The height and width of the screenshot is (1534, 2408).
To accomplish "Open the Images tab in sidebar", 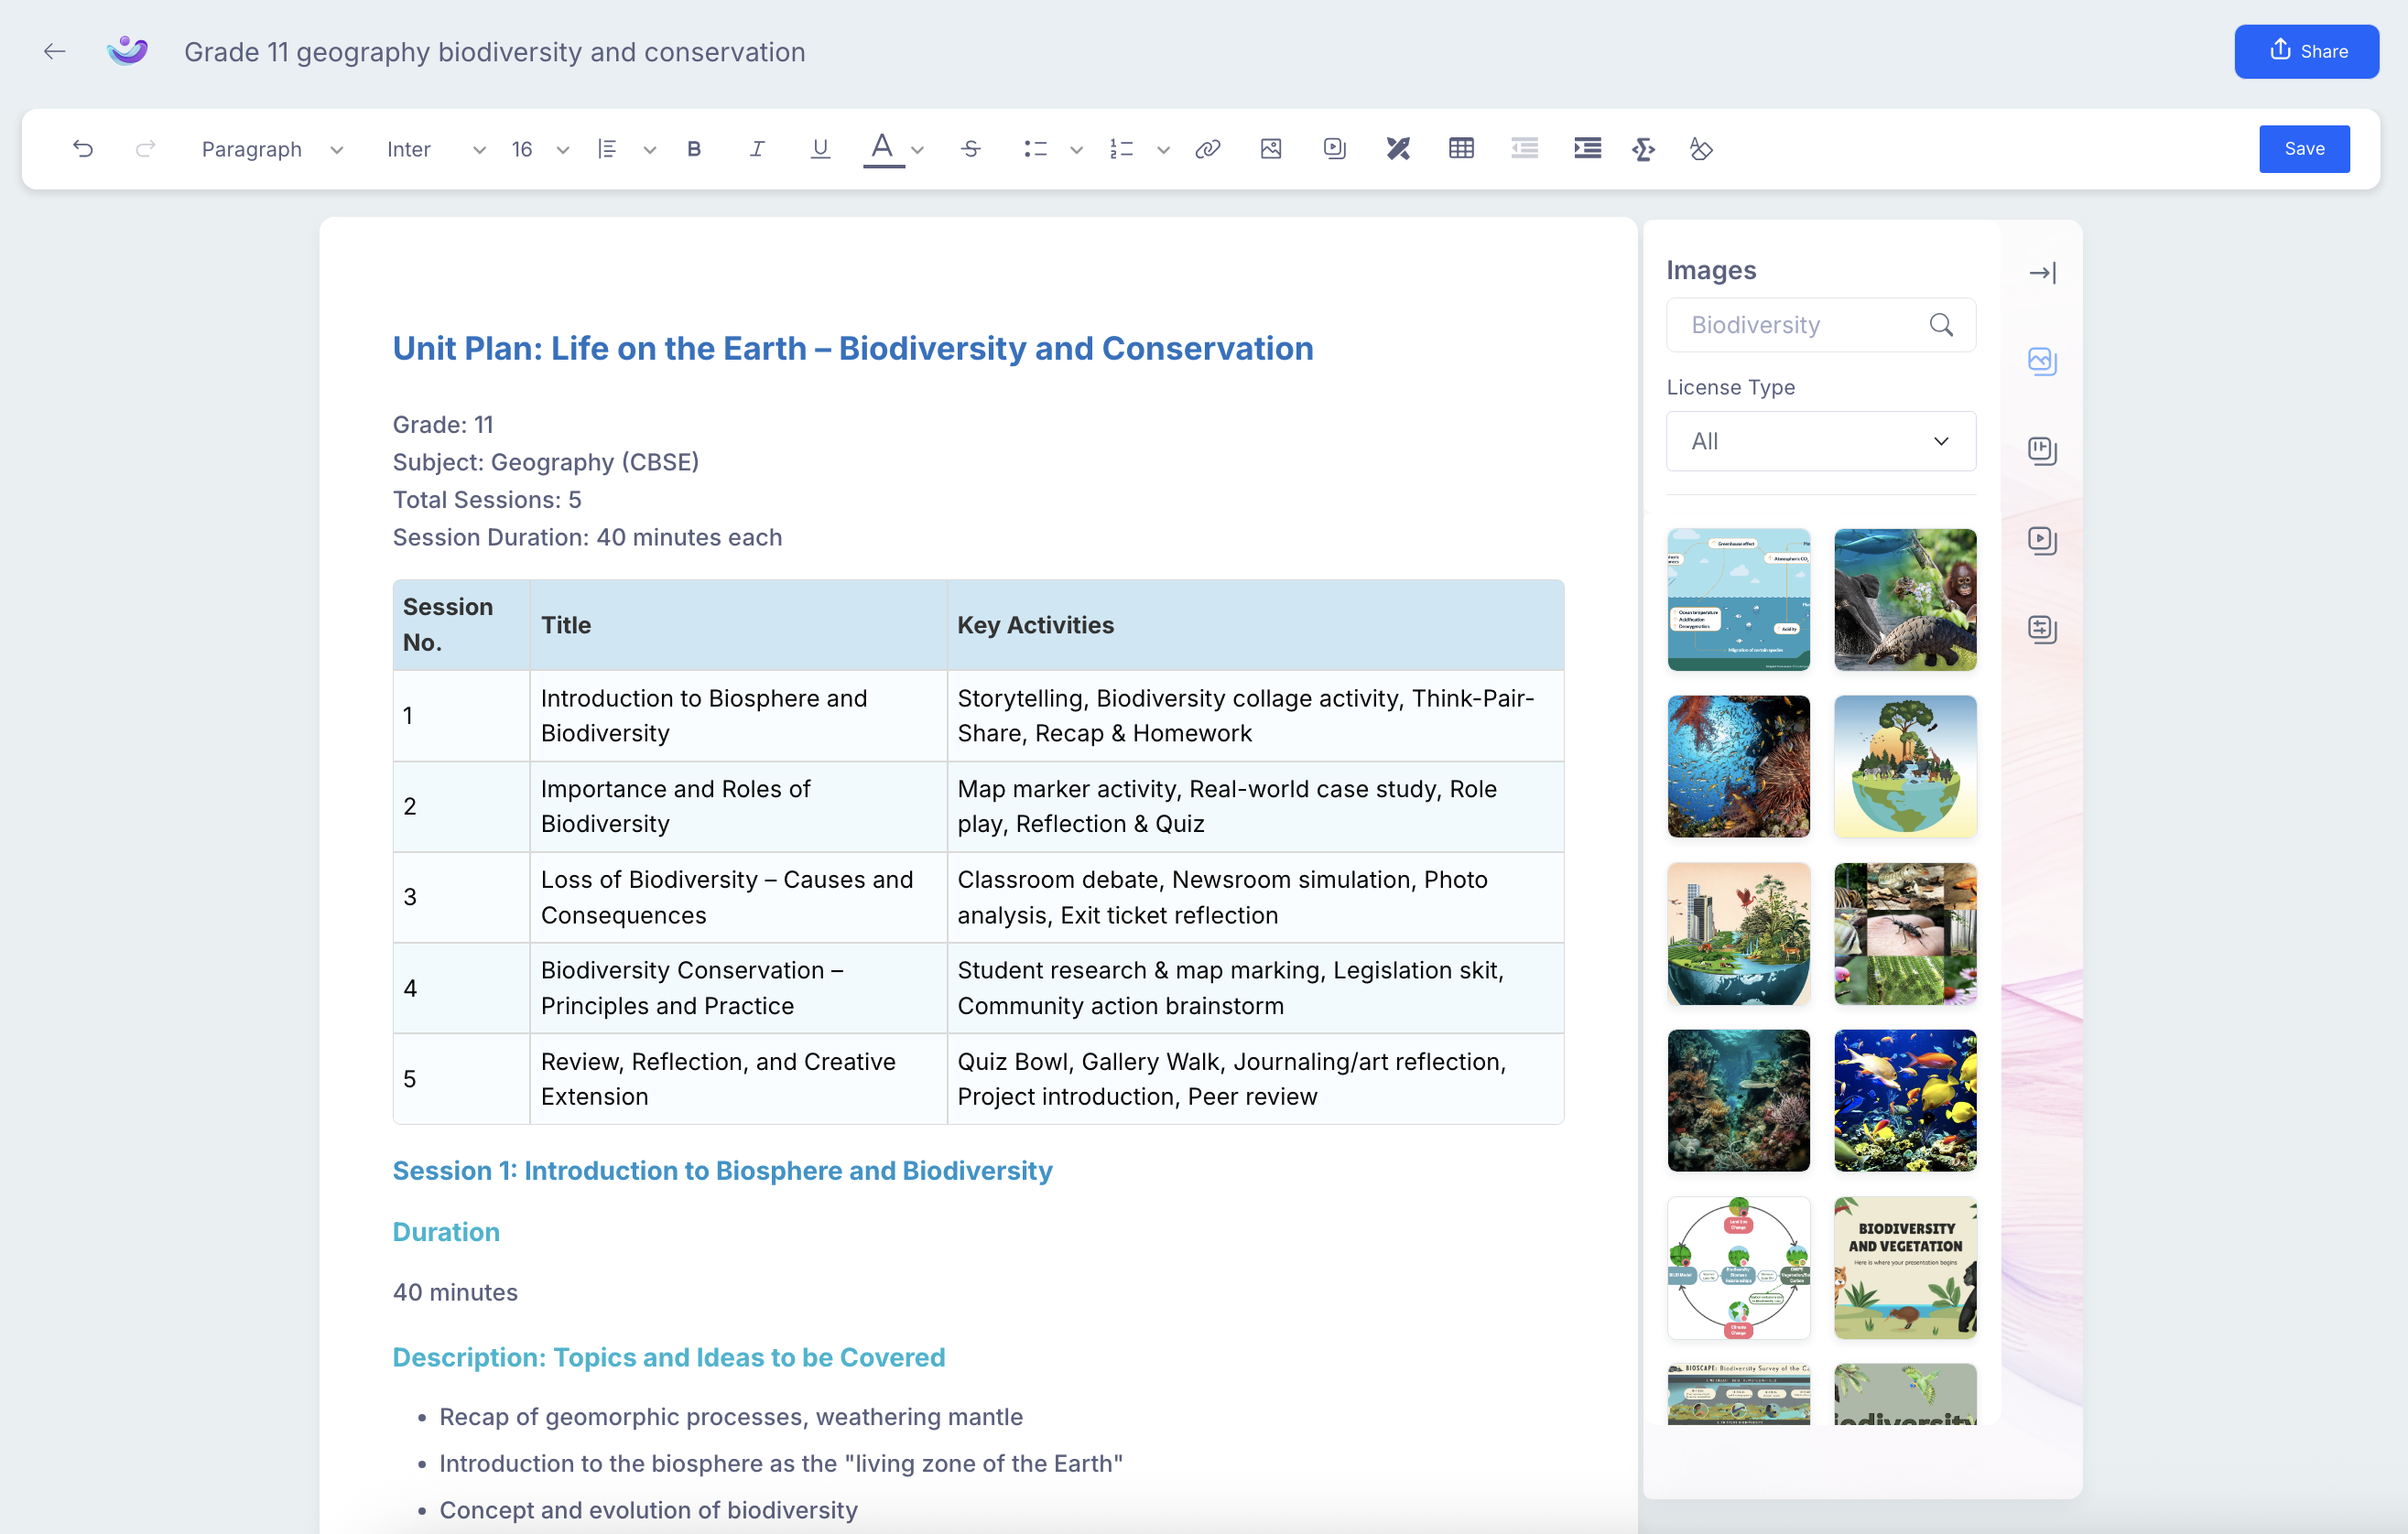I will pos(2042,361).
